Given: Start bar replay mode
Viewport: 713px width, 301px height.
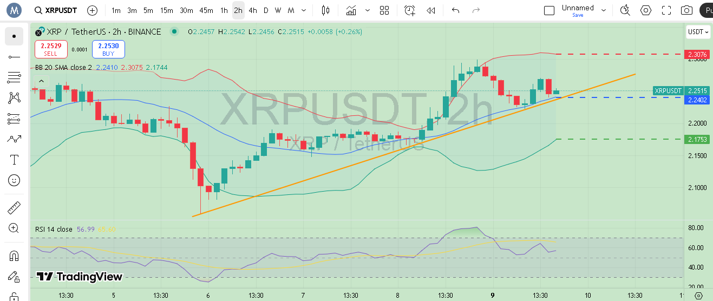Looking at the screenshot, I should (x=431, y=10).
